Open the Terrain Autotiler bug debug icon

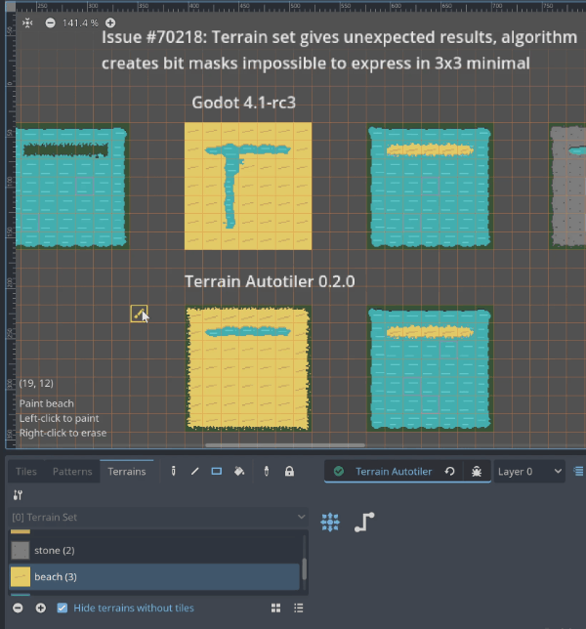477,472
